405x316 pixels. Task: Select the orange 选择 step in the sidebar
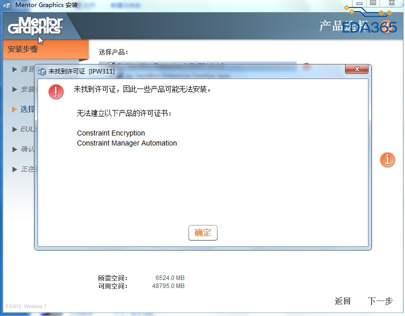pyautogui.click(x=23, y=109)
